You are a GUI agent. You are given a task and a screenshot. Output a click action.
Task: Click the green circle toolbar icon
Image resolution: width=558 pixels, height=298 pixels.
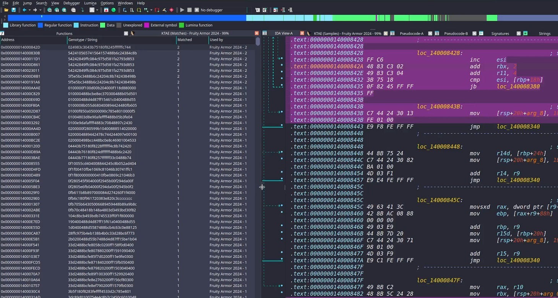pos(114,10)
